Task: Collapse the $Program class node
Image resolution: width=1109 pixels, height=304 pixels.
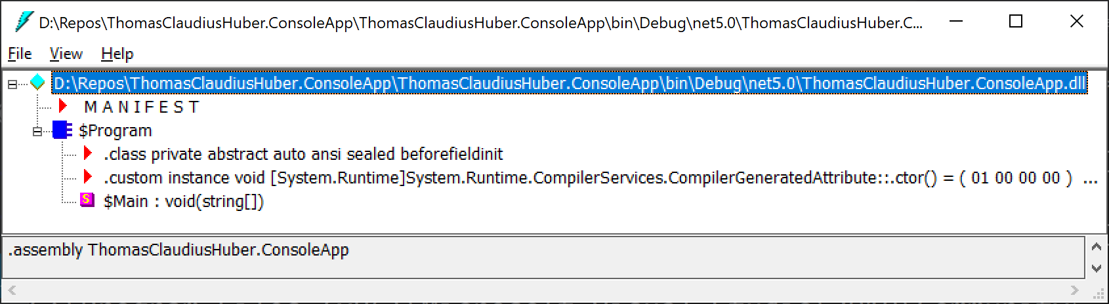Action: (x=37, y=131)
